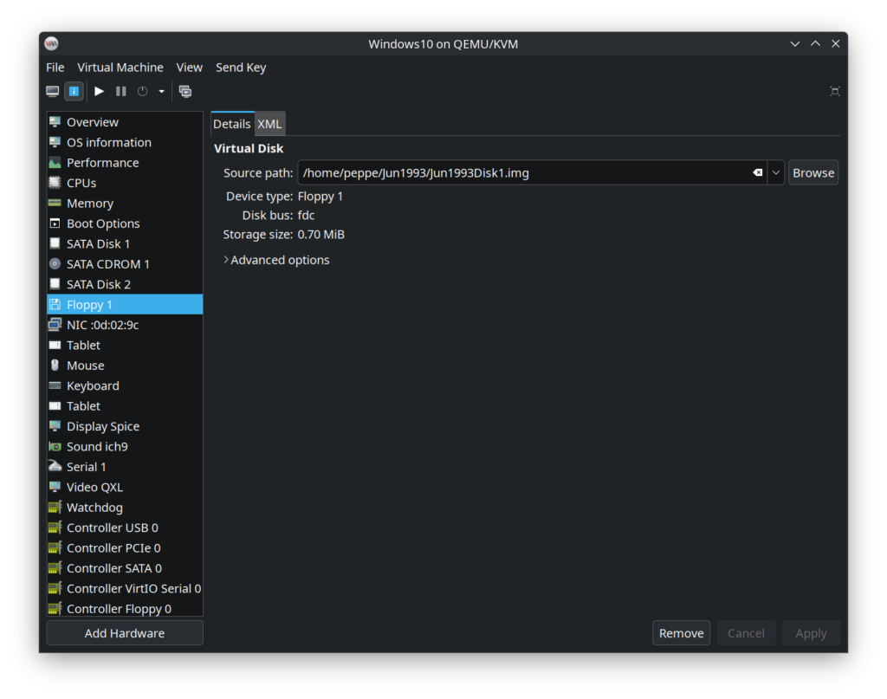Open the manage snapshots icon
The height and width of the screenshot is (699, 887).
pyautogui.click(x=185, y=91)
